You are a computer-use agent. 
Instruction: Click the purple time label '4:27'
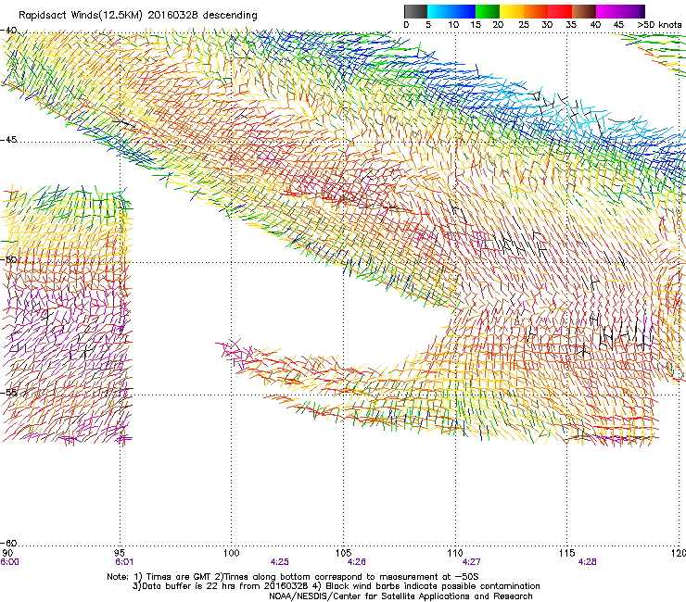[471, 562]
